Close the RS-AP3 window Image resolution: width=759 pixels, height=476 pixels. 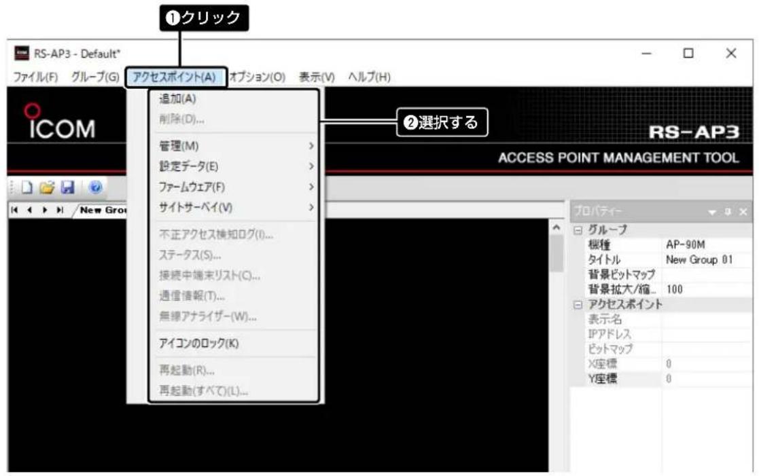coord(731,53)
